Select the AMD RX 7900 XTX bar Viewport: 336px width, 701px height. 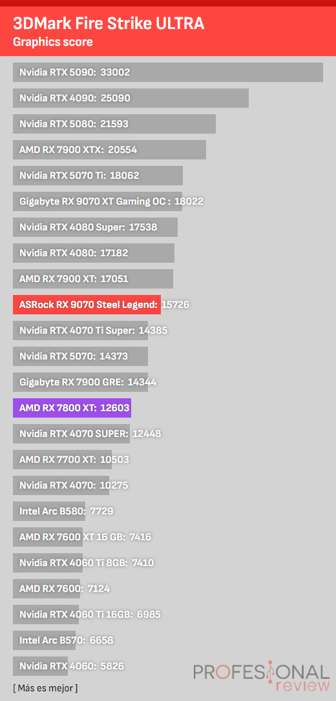pyautogui.click(x=110, y=150)
